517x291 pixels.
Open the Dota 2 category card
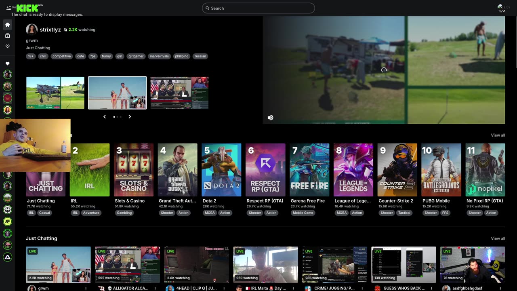click(221, 170)
